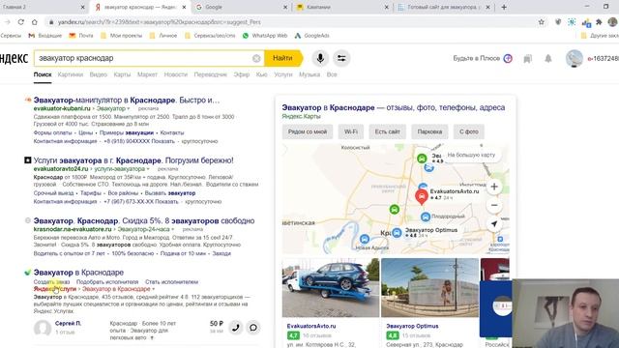Image resolution: width=619 pixels, height=348 pixels.
Task: Click the map locate-me arrow icon
Action: click(494, 223)
